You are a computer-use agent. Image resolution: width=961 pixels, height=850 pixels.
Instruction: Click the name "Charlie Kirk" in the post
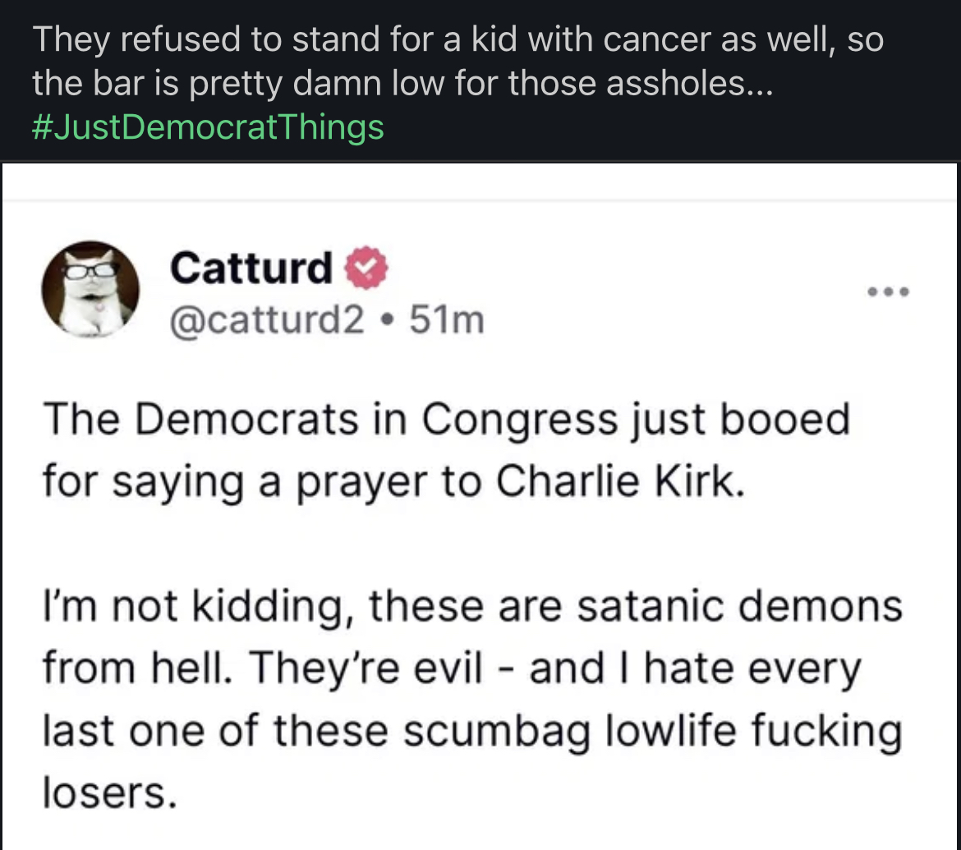pos(619,482)
